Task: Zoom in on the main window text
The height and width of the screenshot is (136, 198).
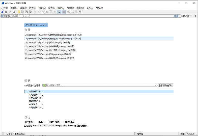Action: click(68, 12)
